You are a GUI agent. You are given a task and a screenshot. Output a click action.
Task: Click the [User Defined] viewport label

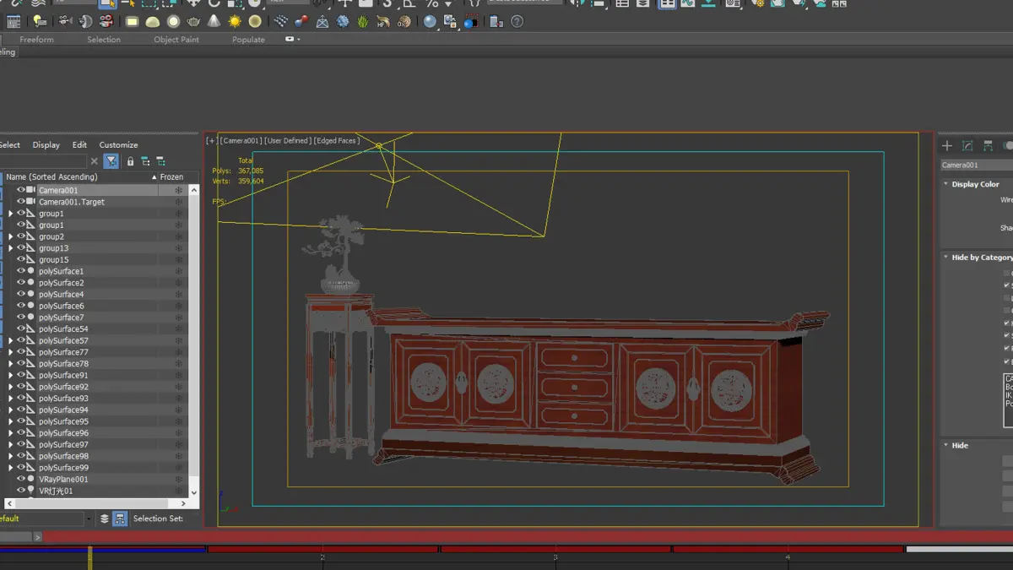288,140
